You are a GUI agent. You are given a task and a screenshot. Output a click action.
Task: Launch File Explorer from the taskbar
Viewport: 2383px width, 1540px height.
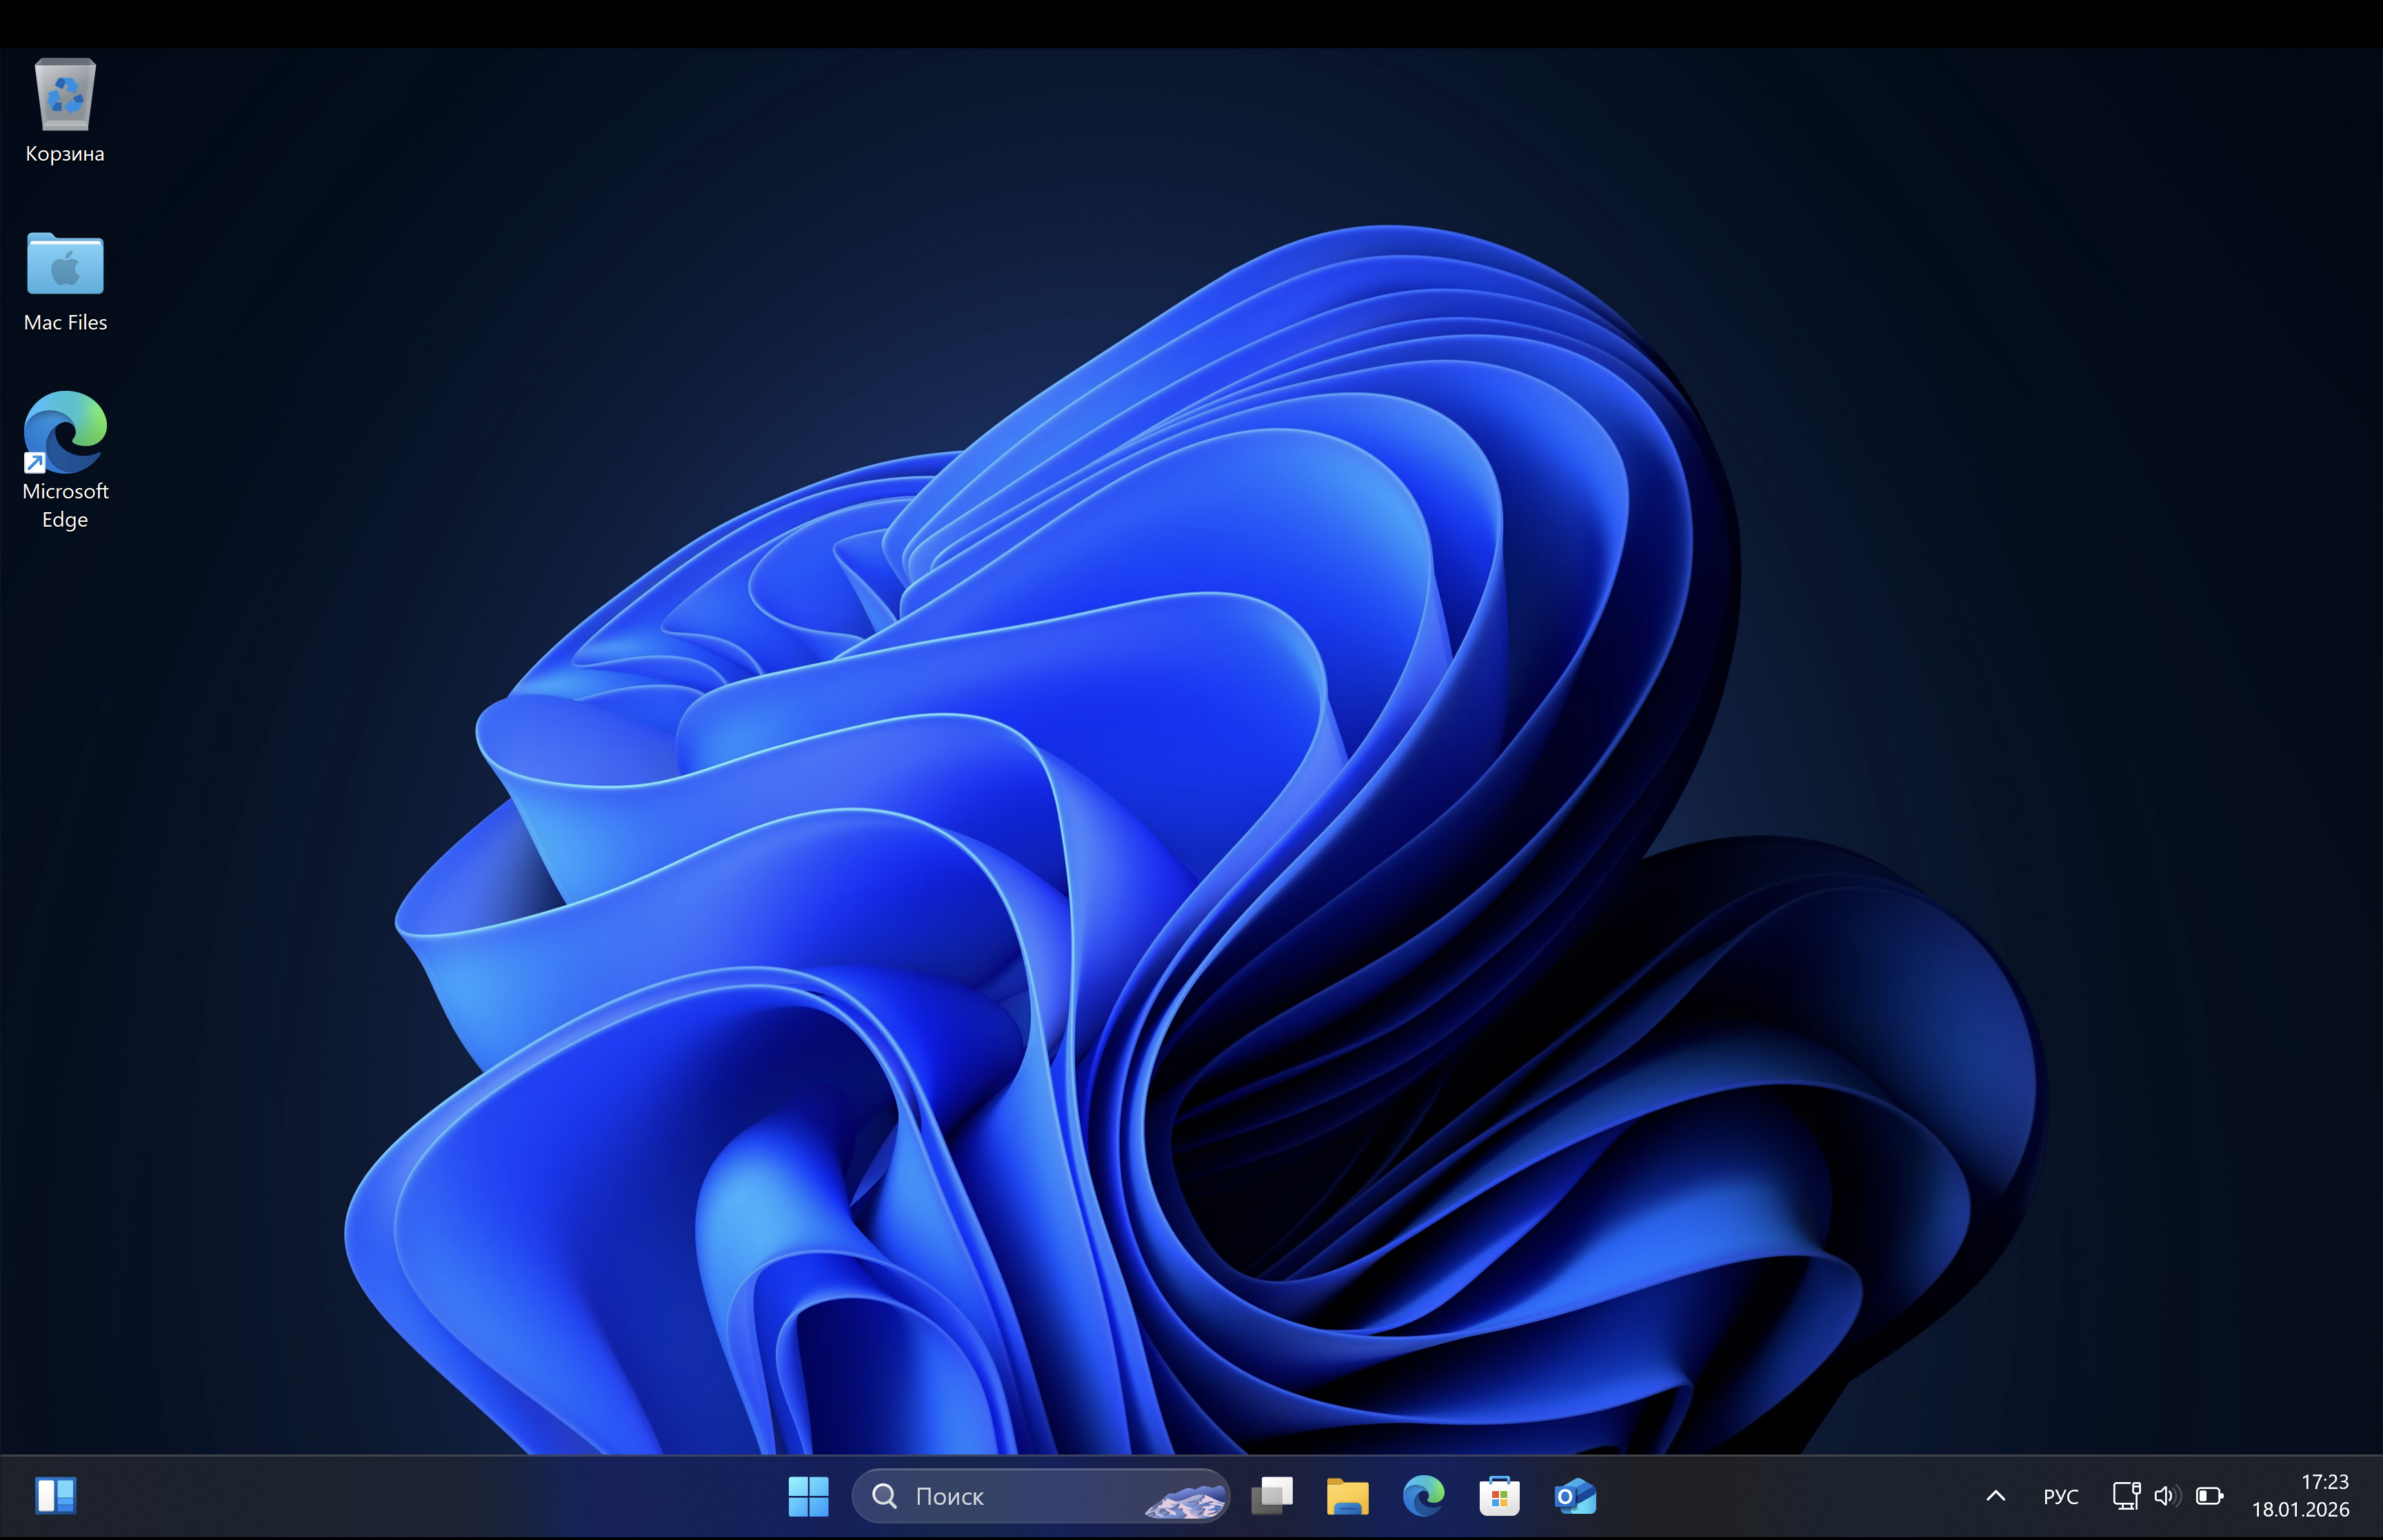coord(1347,1497)
